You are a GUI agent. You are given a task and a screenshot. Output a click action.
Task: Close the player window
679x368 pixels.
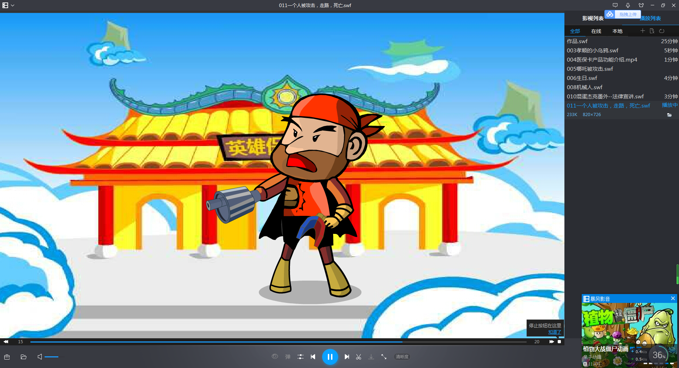[674, 5]
